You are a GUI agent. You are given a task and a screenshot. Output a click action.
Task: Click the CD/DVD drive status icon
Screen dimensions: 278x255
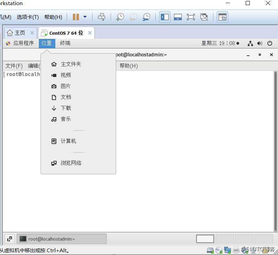click(x=219, y=251)
